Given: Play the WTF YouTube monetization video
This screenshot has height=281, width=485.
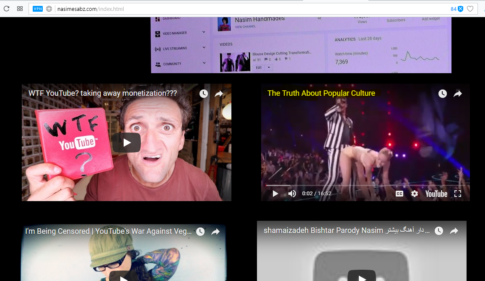Looking at the screenshot, I should (x=127, y=143).
